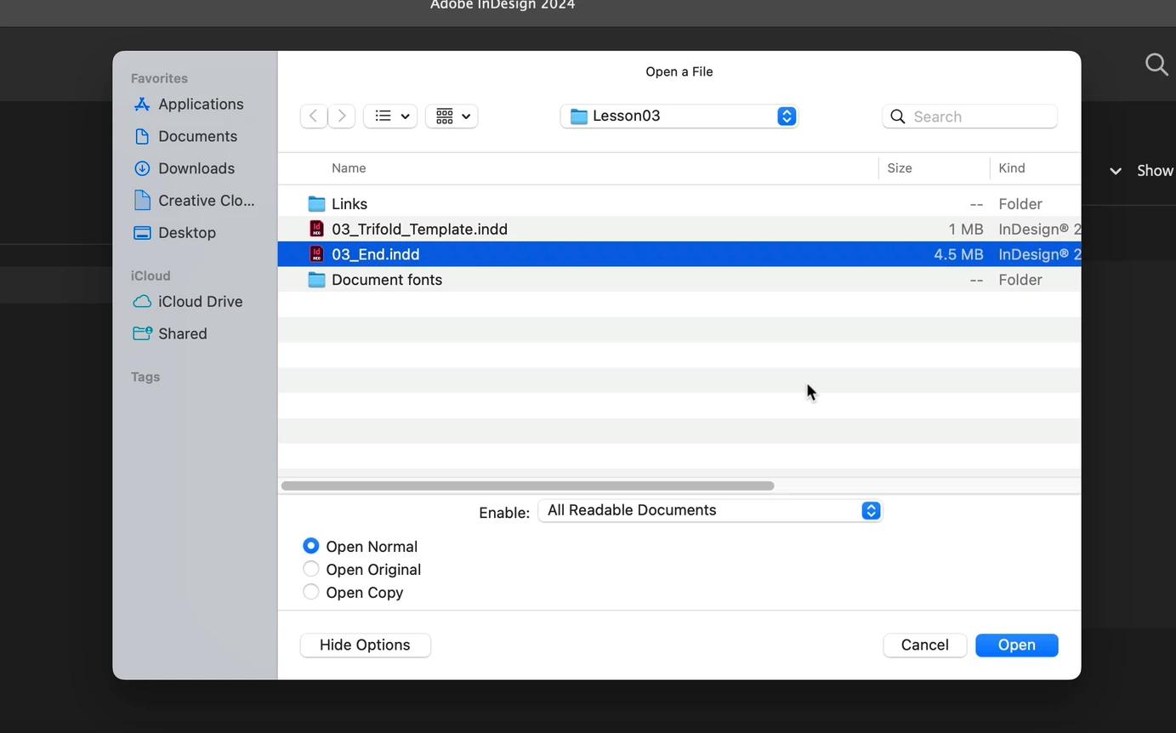Open Desktop in the sidebar
The image size is (1176, 733).
[175, 233]
